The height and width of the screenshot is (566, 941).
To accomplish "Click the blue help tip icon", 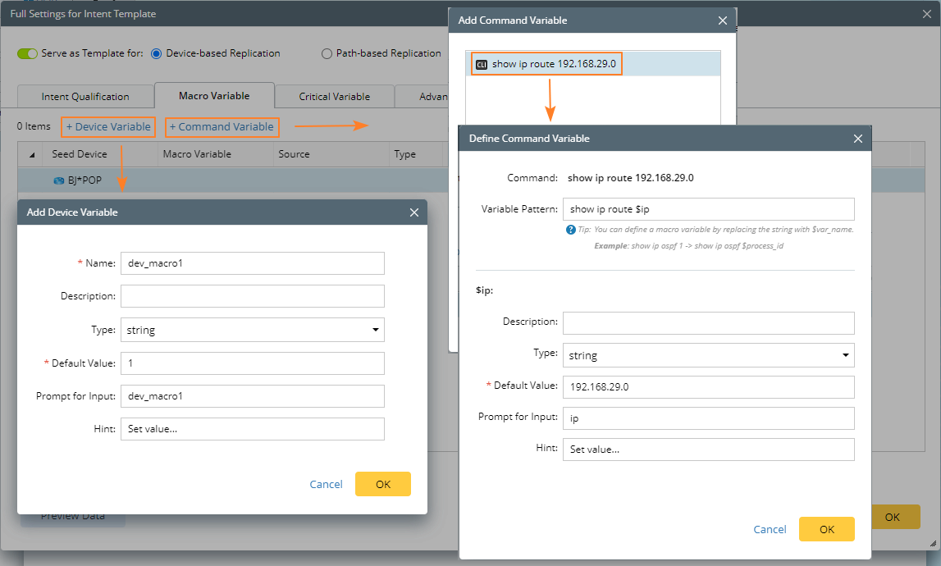I will point(571,230).
